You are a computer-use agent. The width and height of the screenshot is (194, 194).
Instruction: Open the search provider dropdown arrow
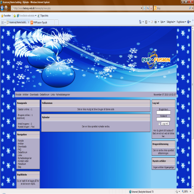(x=193, y=8)
